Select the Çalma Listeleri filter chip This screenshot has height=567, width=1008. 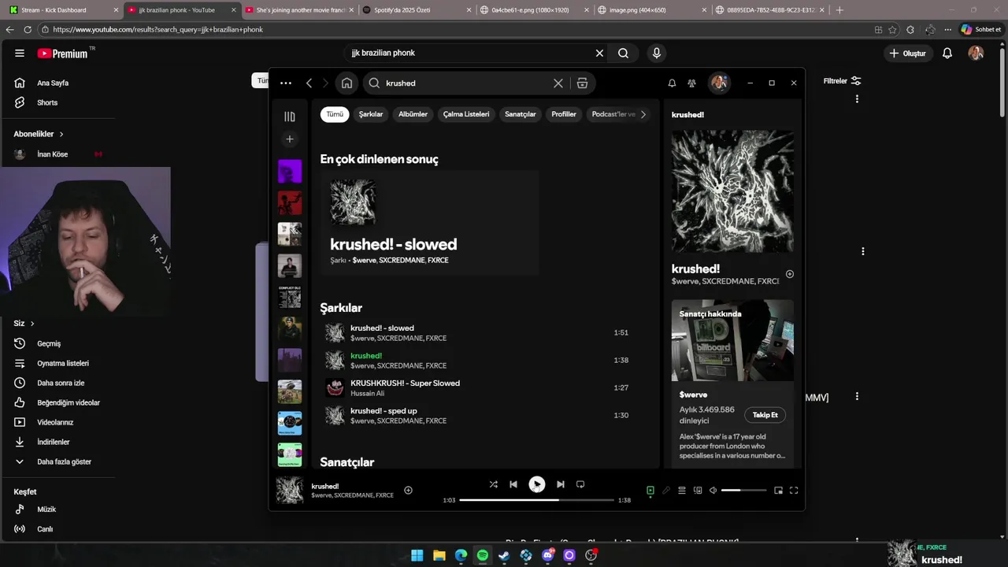click(466, 114)
